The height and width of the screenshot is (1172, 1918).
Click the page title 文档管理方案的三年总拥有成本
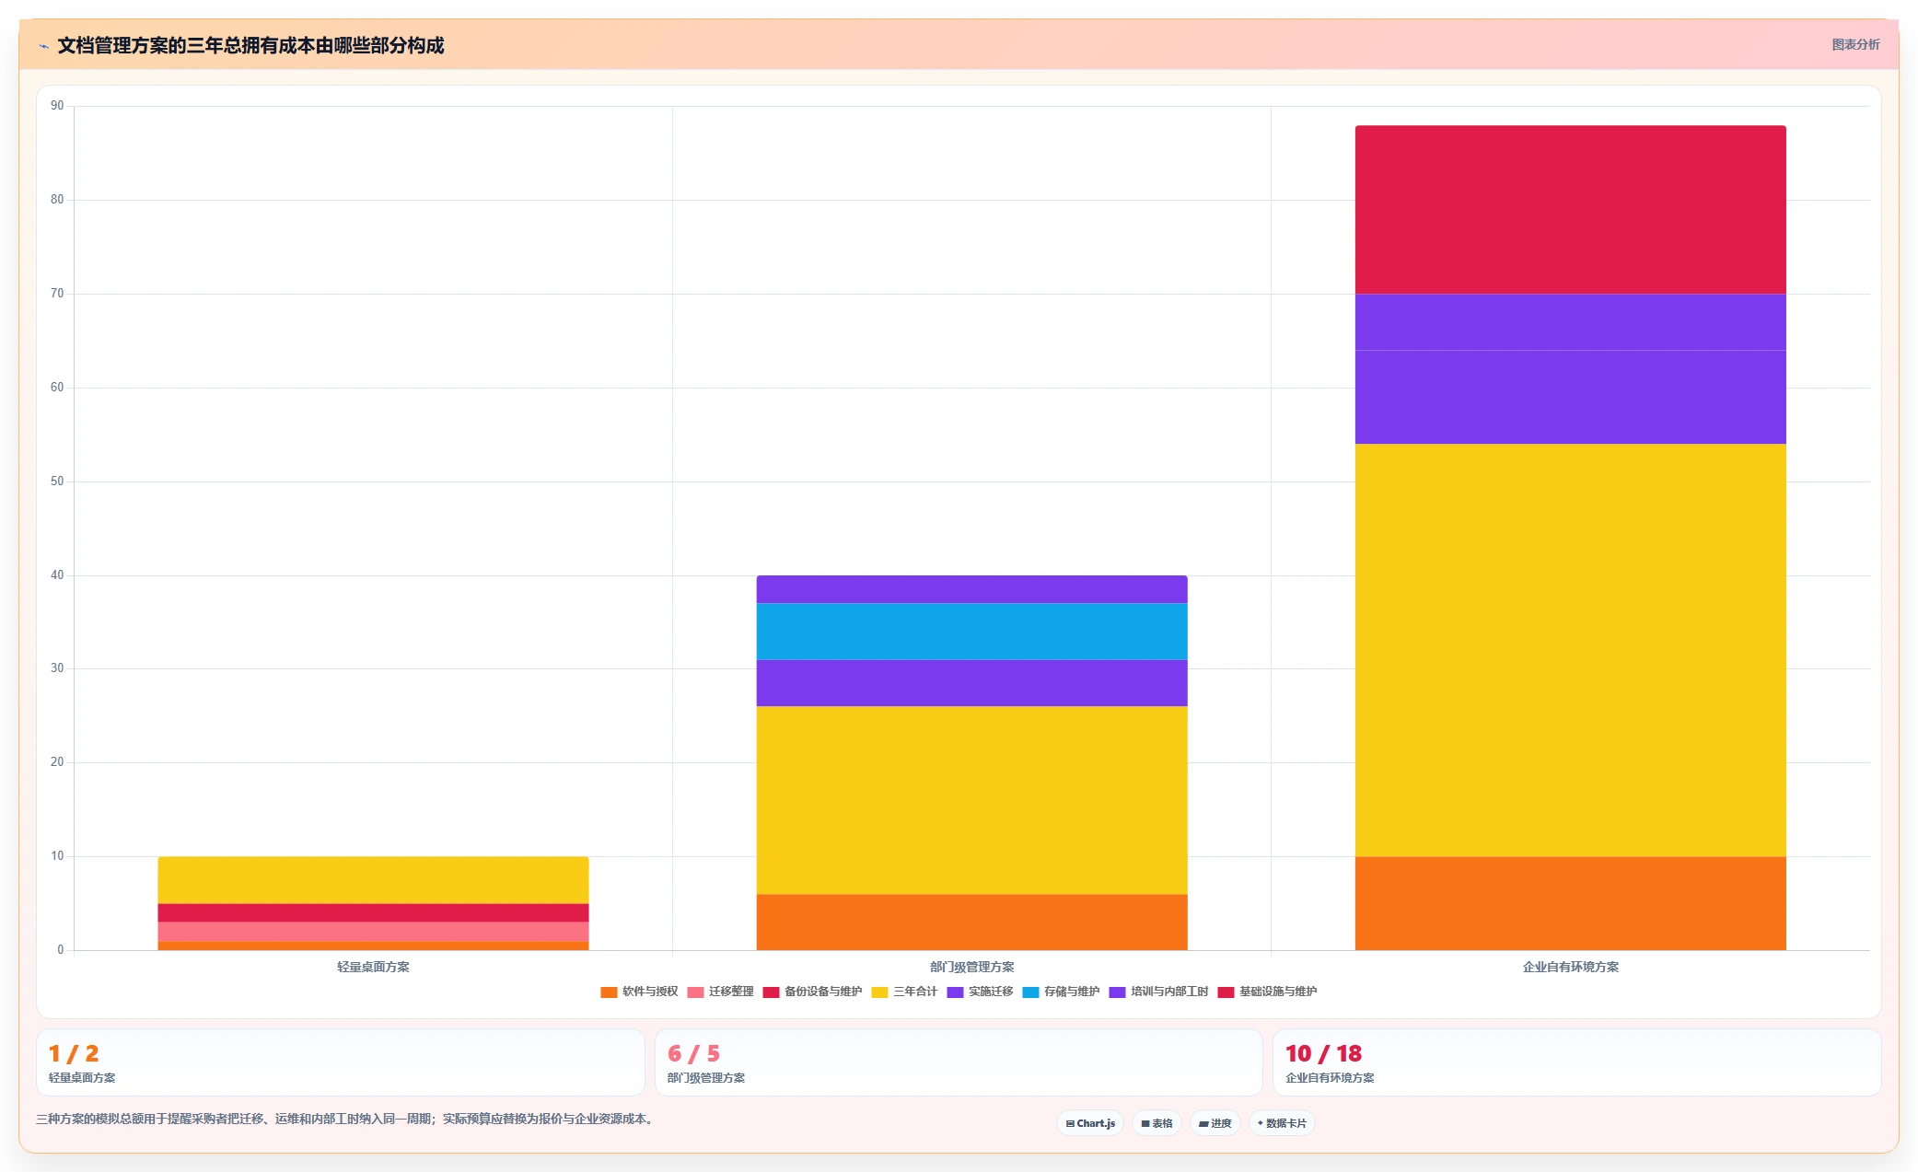pyautogui.click(x=250, y=45)
